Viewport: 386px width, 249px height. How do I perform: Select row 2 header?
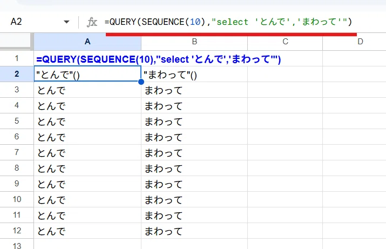pos(17,74)
